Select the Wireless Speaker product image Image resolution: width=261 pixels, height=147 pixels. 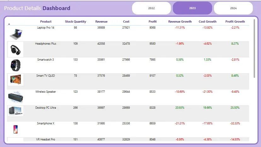click(15, 97)
